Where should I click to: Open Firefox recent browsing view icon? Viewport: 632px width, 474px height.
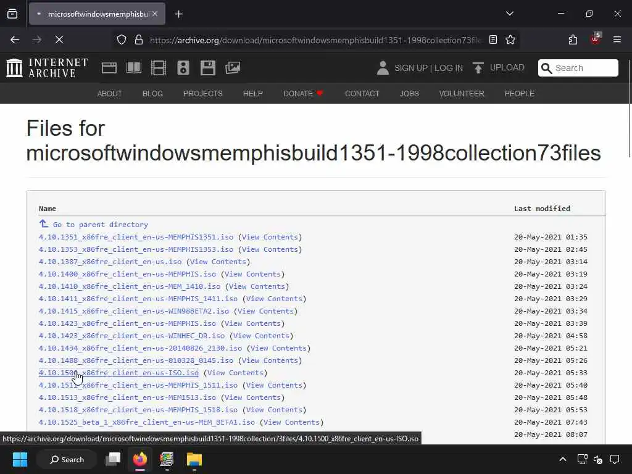coord(12,14)
